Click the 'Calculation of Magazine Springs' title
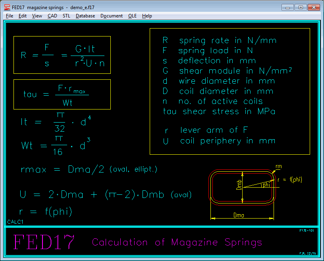The height and width of the screenshot is (261, 324). tap(177, 242)
